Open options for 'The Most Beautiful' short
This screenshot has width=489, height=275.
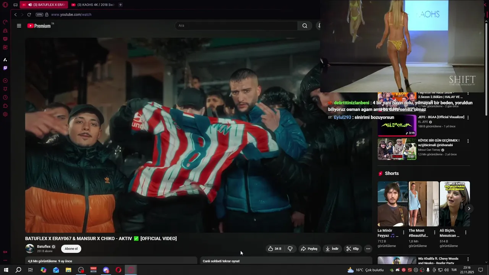[x=434, y=232]
